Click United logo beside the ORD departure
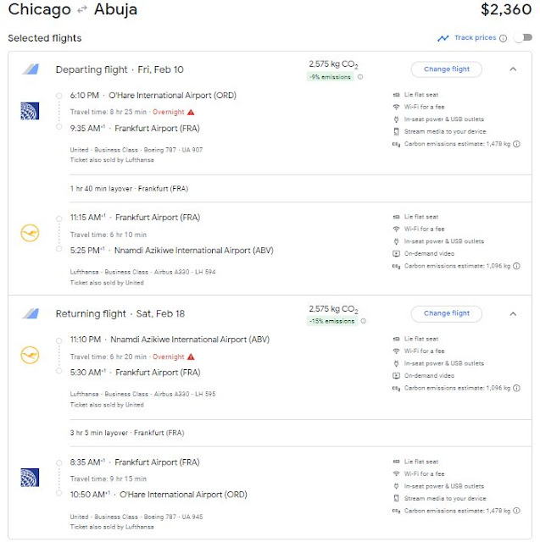Screen dimensions: 540x542 point(30,110)
